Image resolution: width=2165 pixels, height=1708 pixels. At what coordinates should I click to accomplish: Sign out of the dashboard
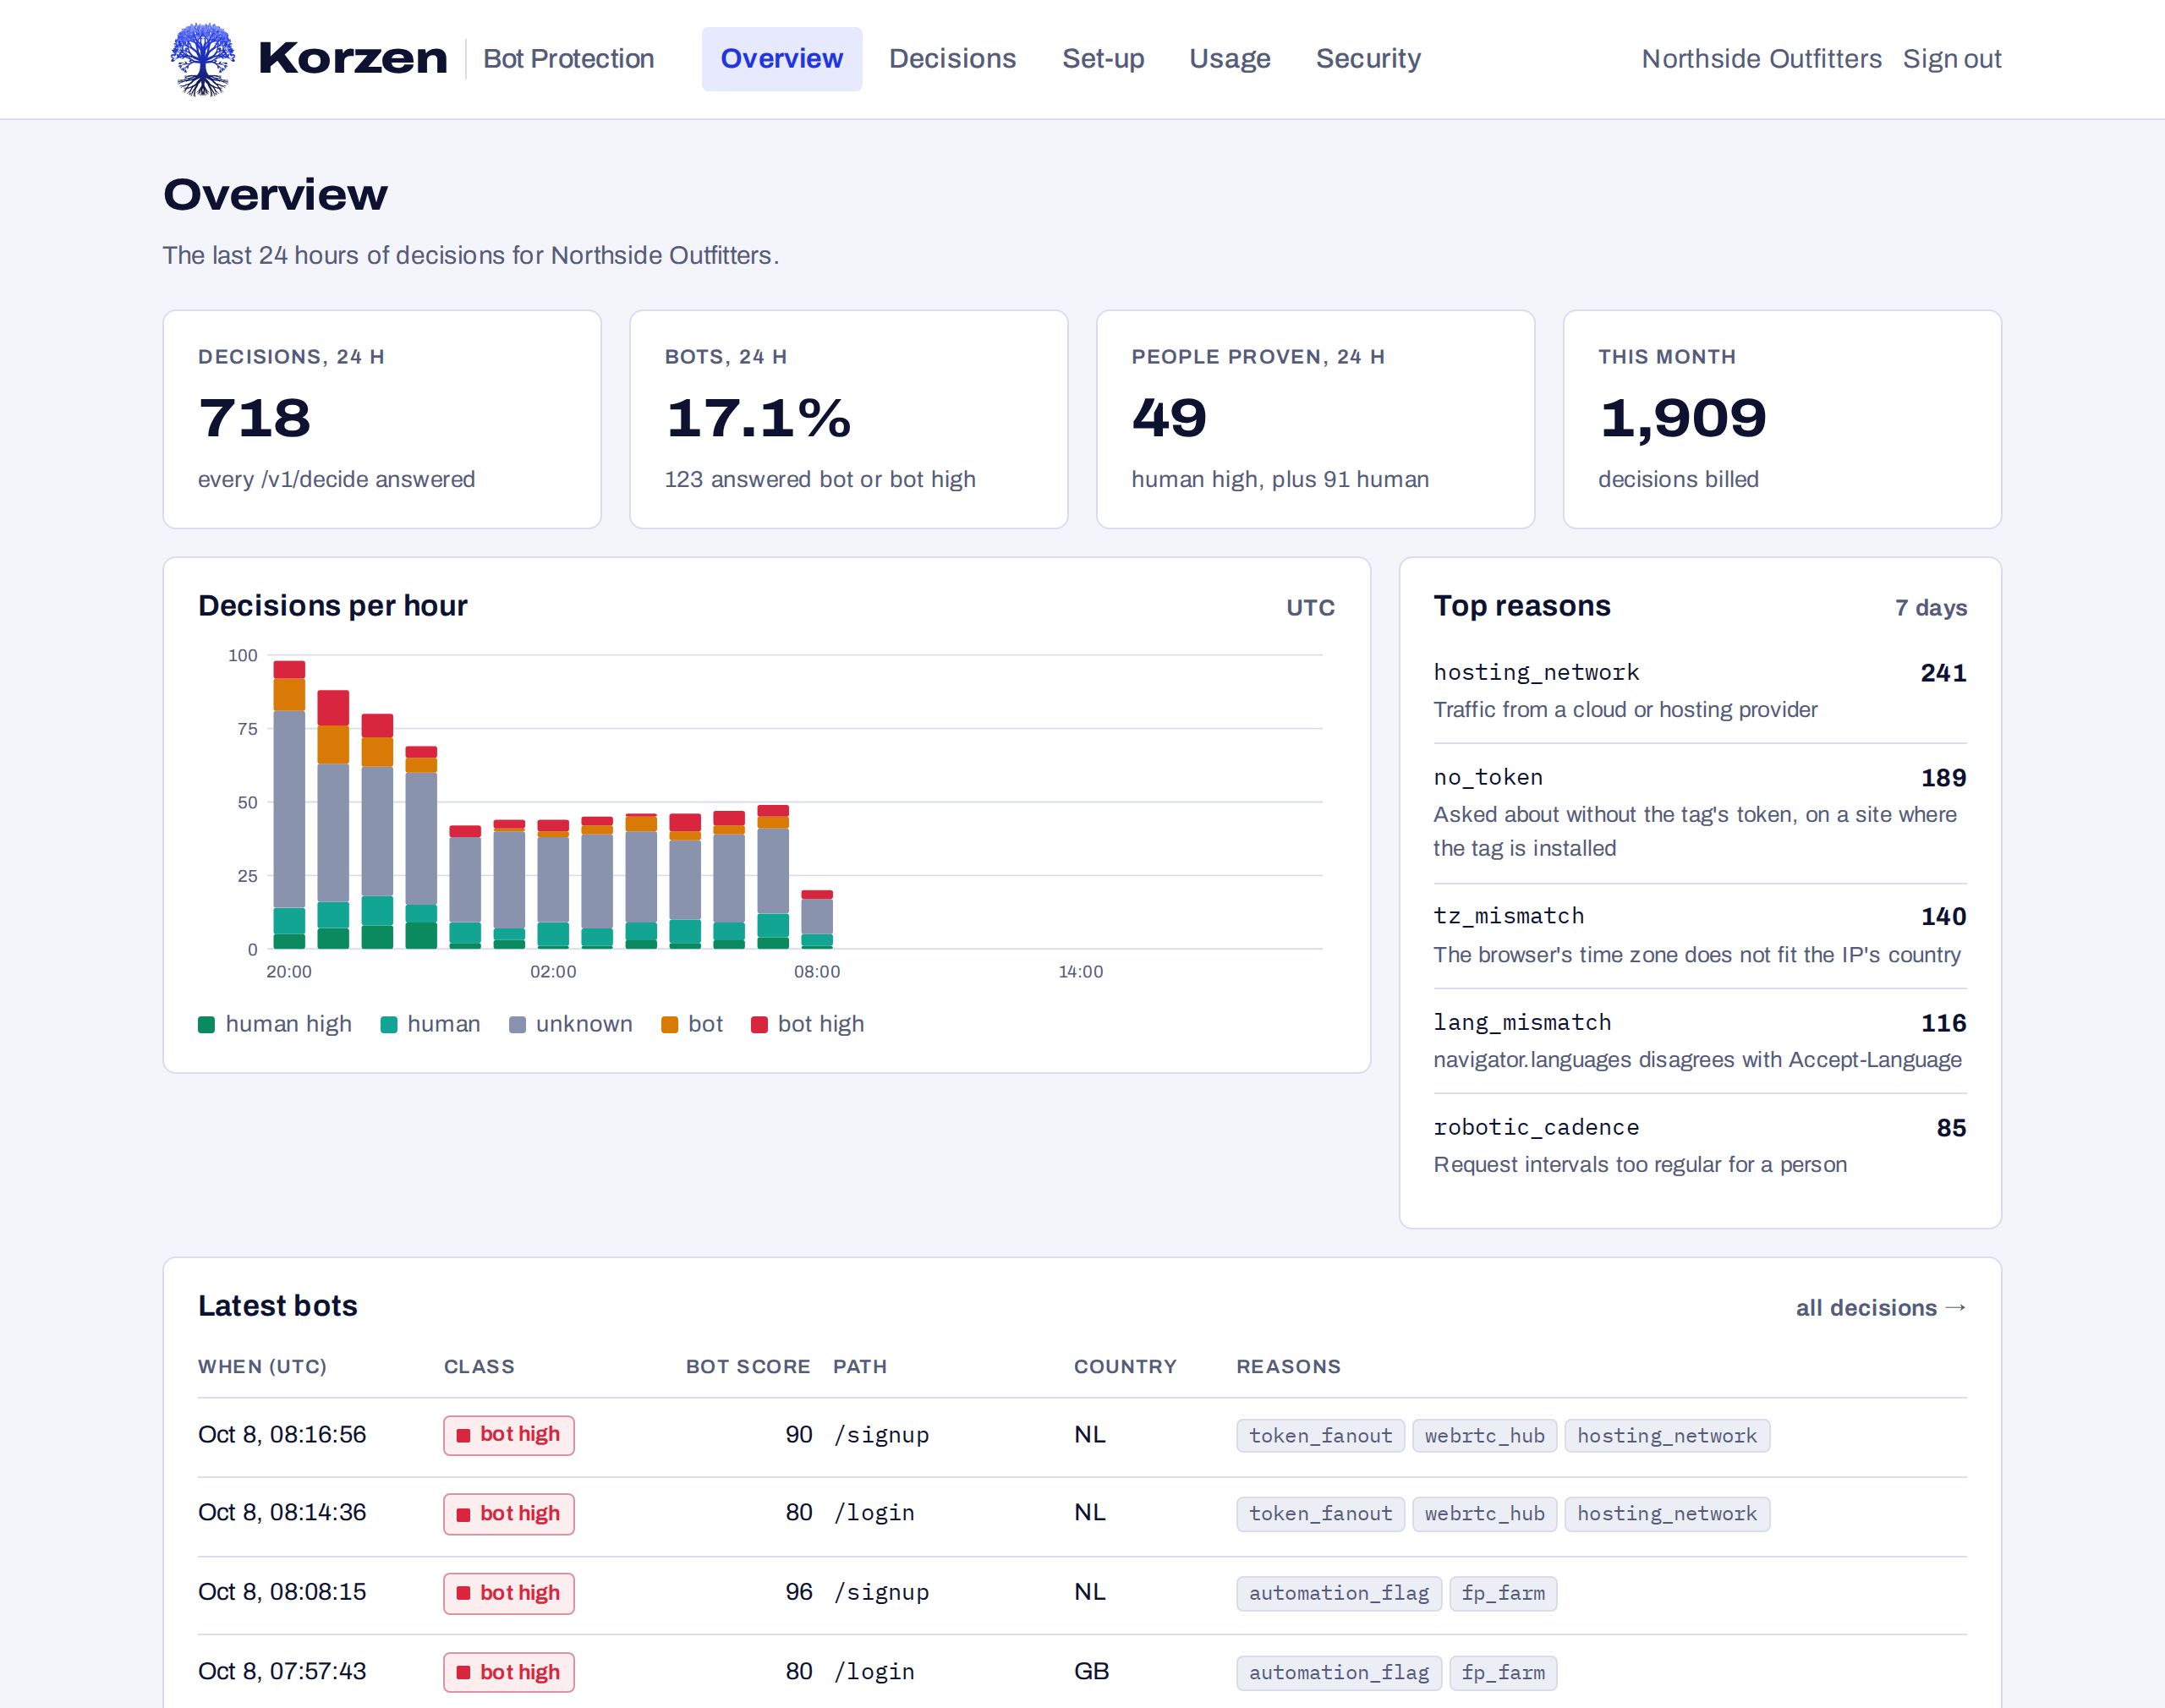(x=1951, y=59)
